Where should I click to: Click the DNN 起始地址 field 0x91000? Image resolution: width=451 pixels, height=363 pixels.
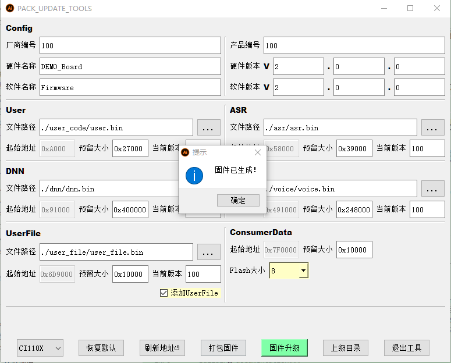57,209
